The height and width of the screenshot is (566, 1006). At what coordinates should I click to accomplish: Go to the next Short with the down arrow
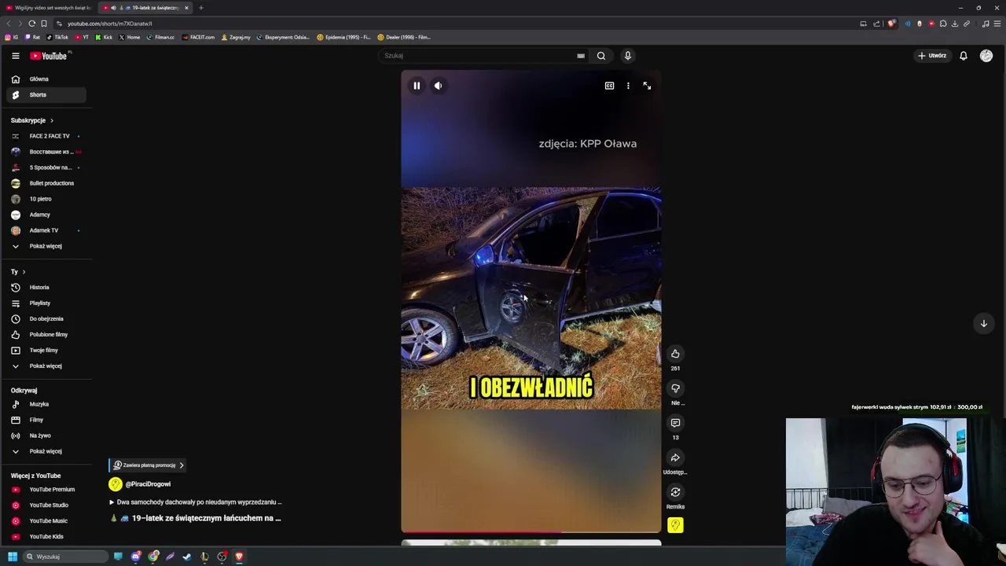click(x=983, y=323)
